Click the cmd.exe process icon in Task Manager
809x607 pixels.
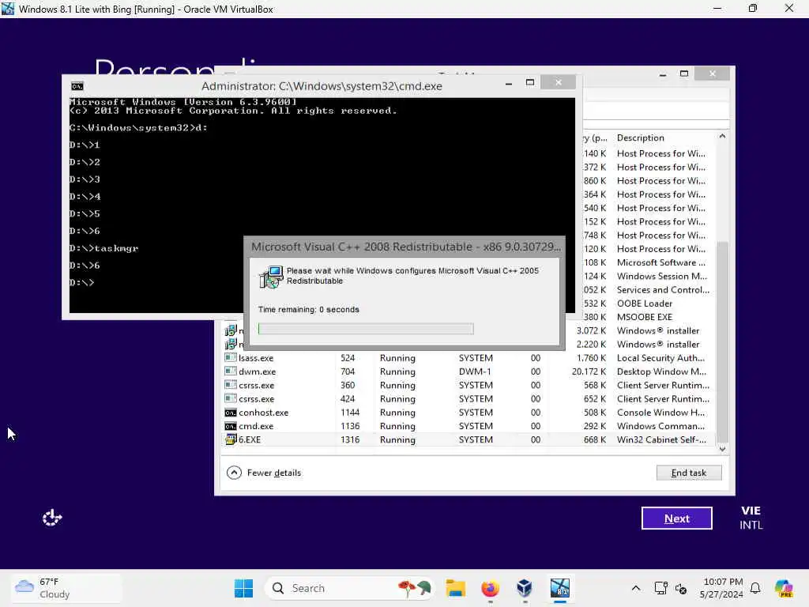tap(231, 426)
